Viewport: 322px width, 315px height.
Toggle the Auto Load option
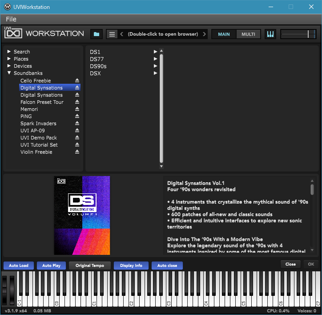coord(19,266)
